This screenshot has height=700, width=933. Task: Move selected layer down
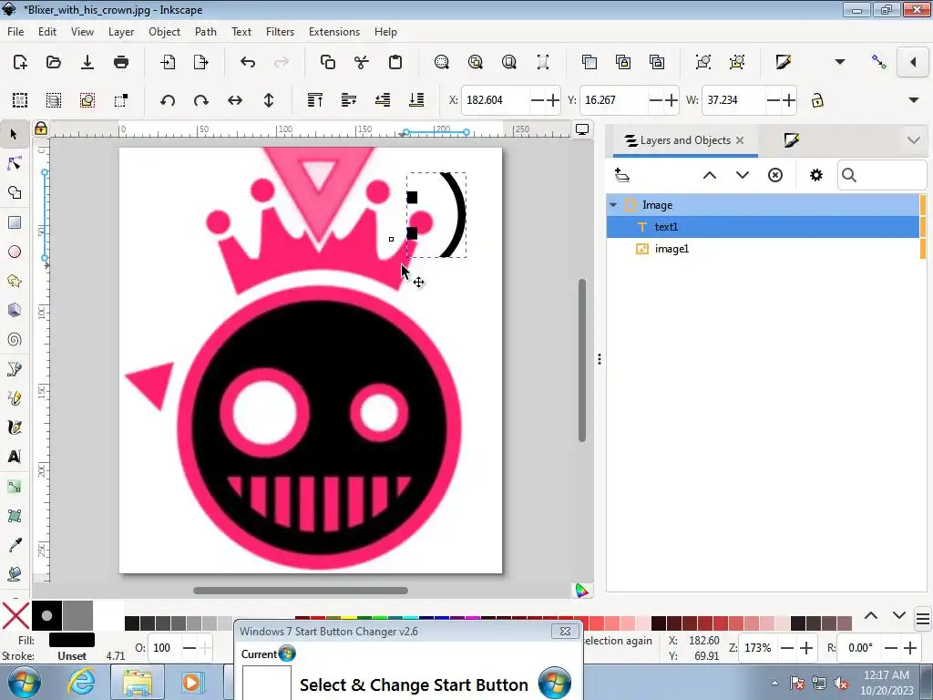click(742, 175)
